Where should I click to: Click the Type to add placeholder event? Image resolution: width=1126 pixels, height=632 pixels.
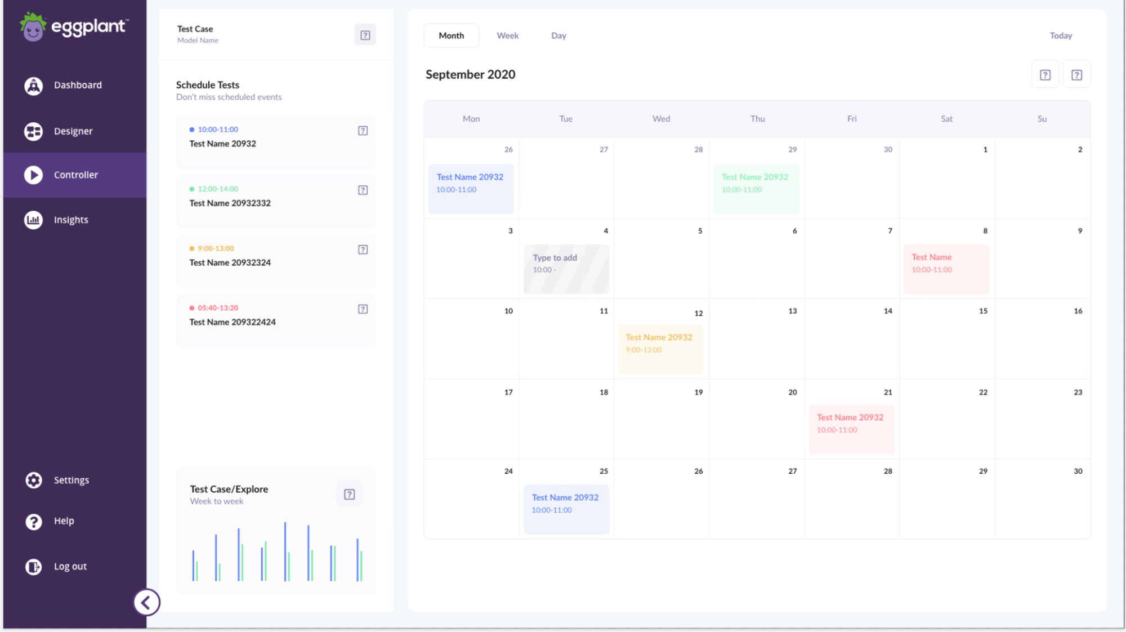[566, 269]
